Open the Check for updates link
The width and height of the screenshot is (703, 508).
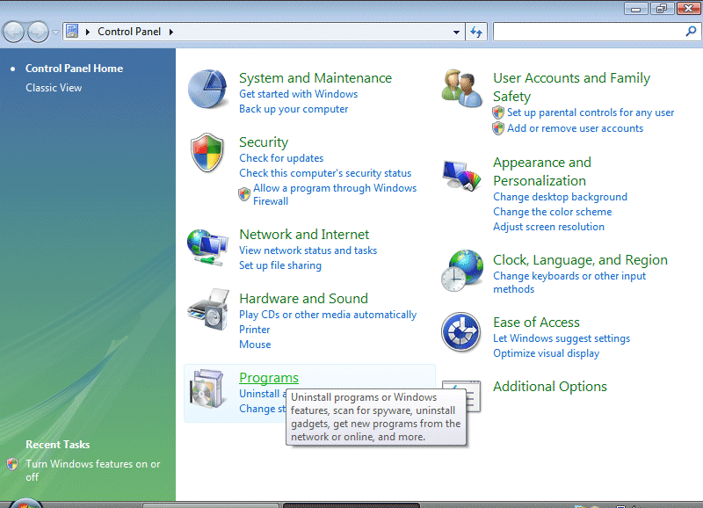click(281, 158)
